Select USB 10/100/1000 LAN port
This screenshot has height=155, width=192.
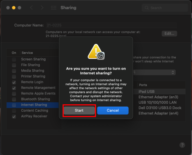click(159, 102)
